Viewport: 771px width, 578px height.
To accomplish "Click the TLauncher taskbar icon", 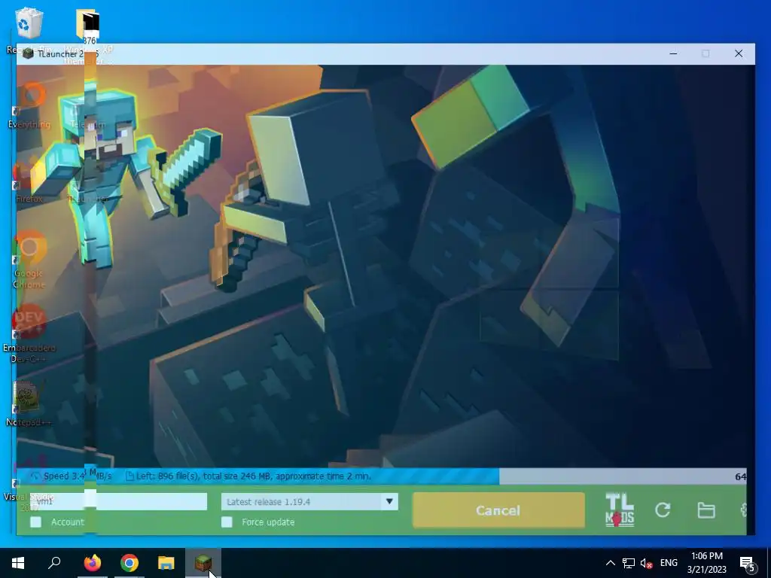I will (203, 563).
